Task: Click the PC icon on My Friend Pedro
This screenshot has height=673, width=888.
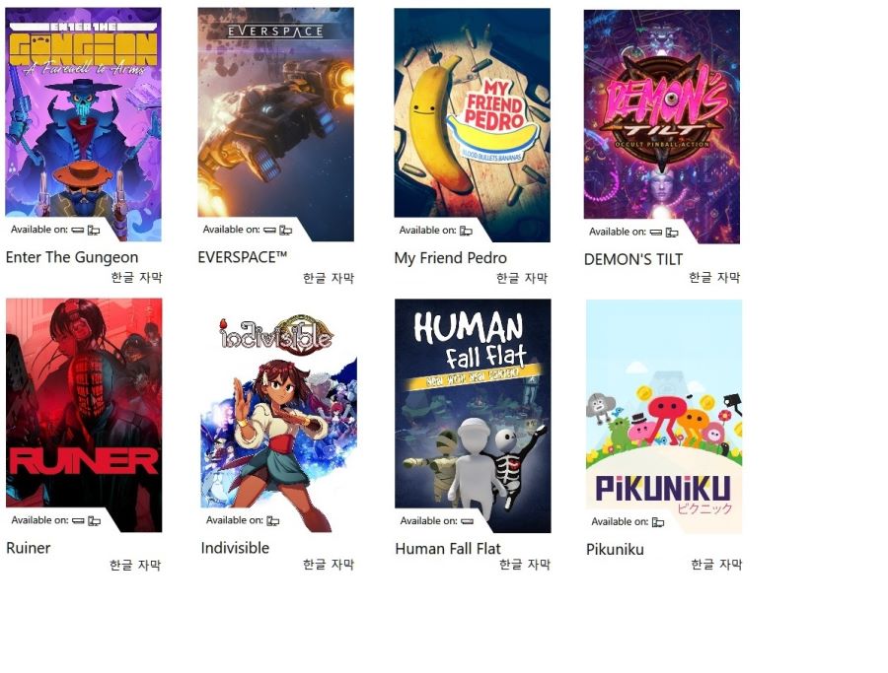Action: click(x=466, y=231)
